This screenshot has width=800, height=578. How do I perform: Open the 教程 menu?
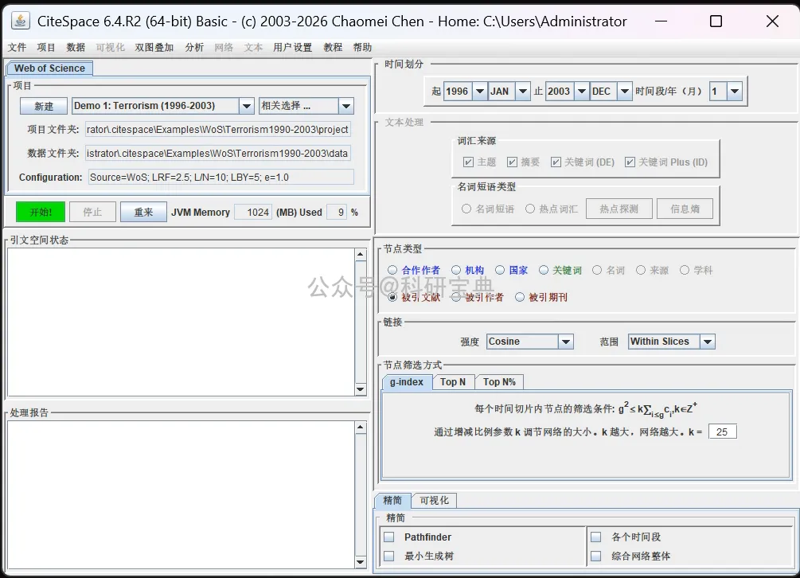pyautogui.click(x=333, y=48)
